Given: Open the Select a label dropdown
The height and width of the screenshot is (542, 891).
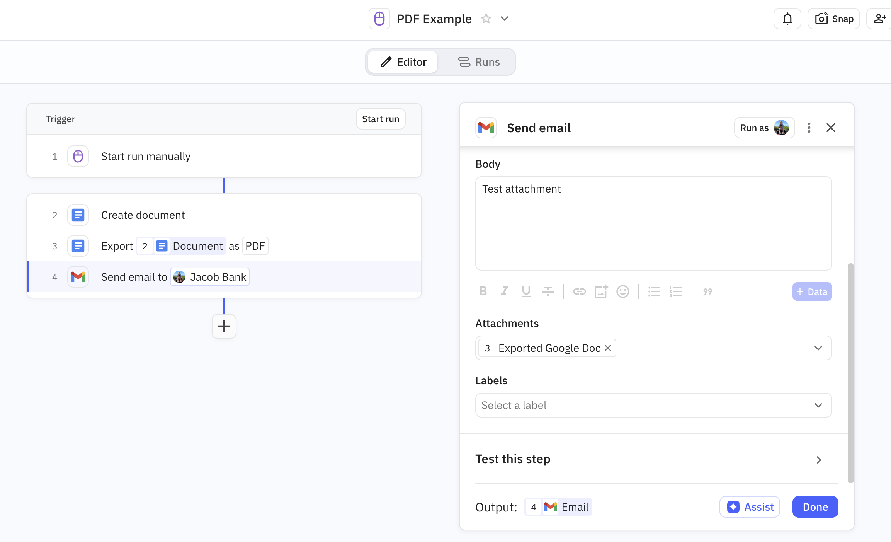Looking at the screenshot, I should 818,405.
